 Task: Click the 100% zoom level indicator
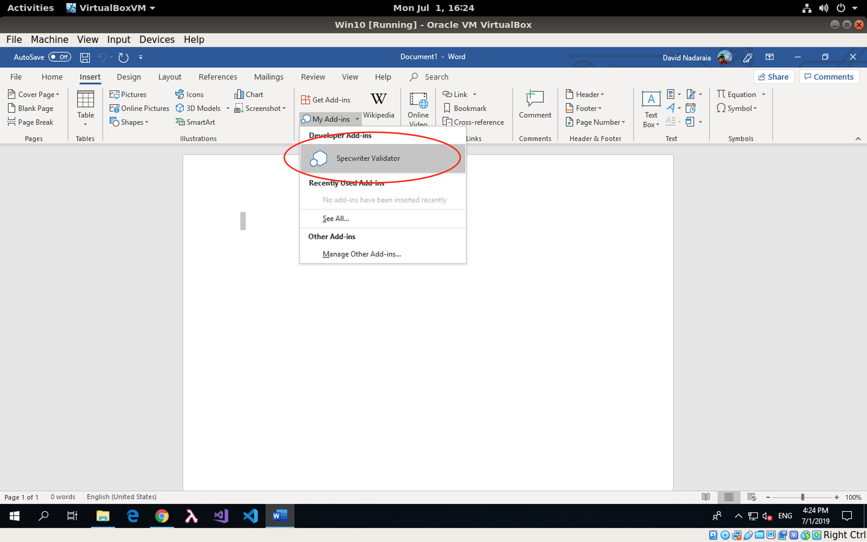pos(853,497)
